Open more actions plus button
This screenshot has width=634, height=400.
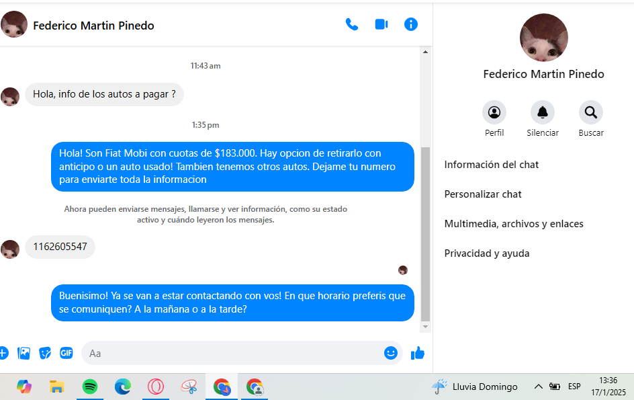pos(3,353)
